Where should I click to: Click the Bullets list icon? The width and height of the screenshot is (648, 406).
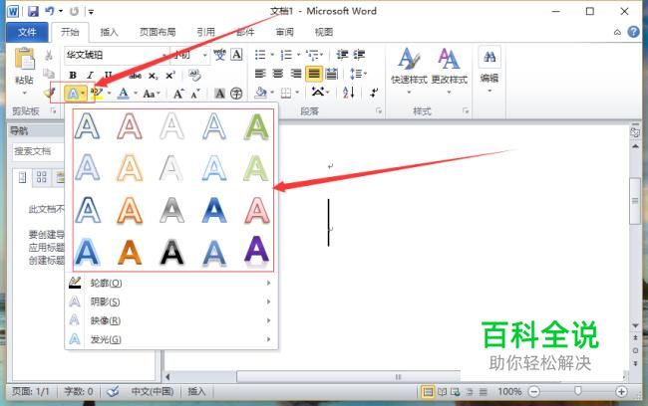tap(260, 55)
